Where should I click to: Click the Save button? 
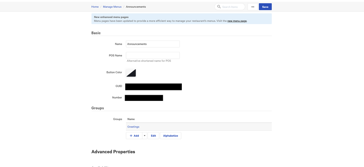click(265, 7)
